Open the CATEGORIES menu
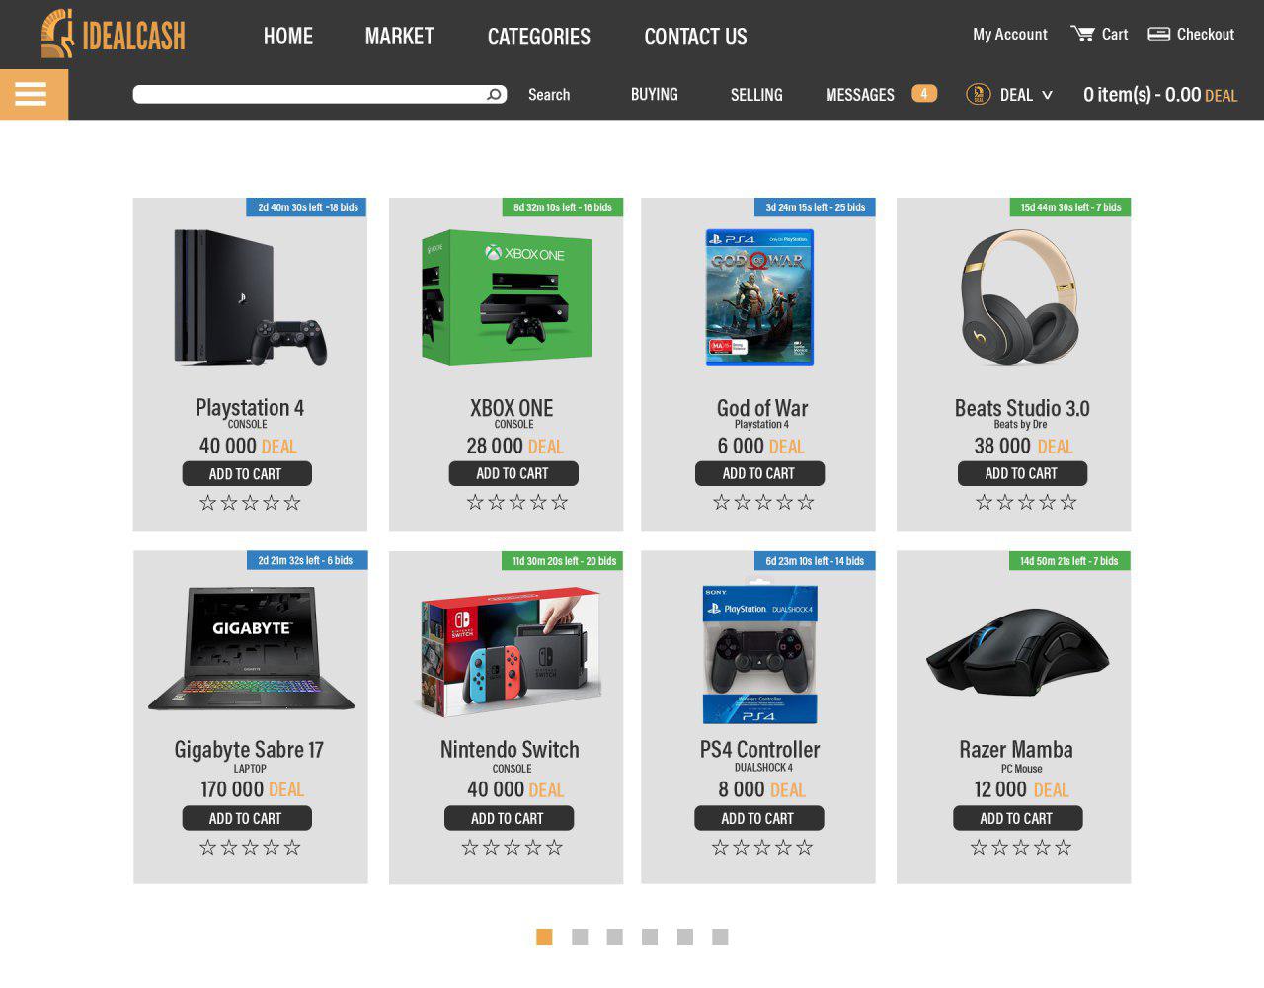 click(539, 37)
